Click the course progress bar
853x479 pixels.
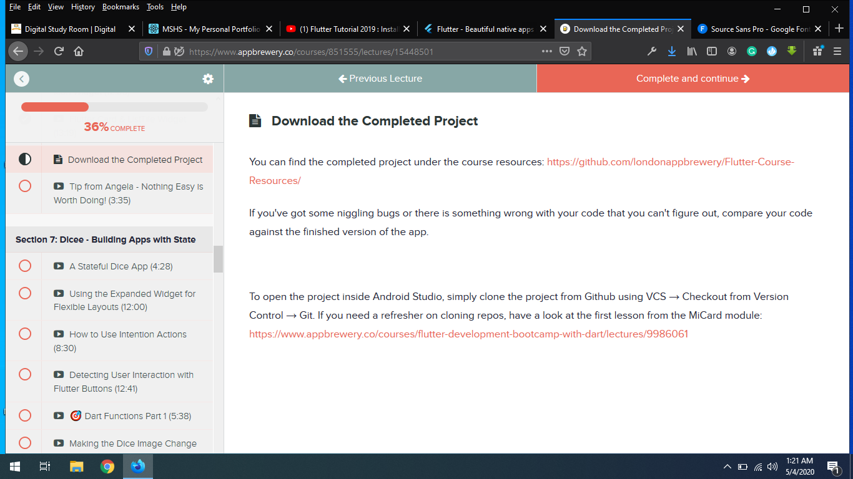pos(114,107)
